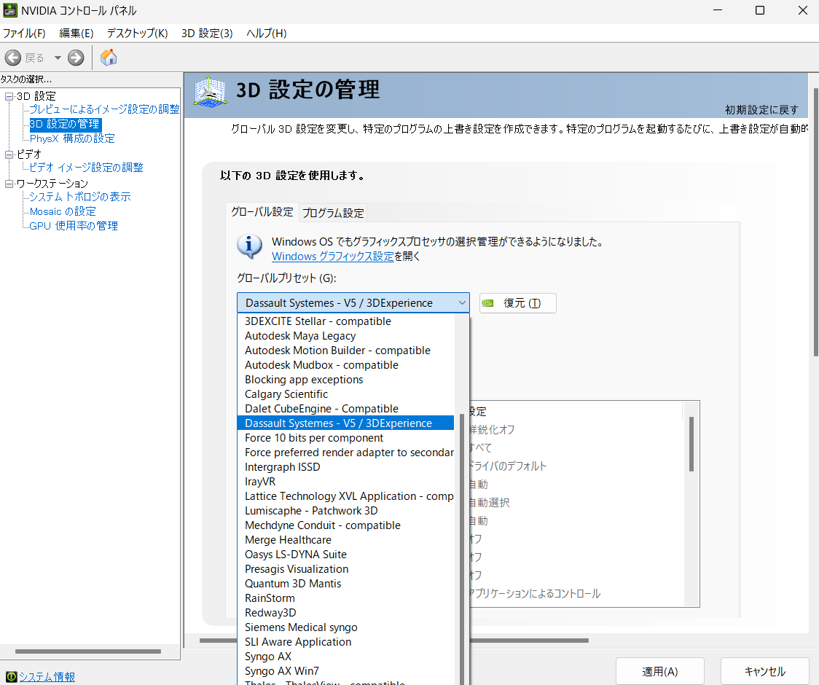819x685 pixels.
Task: Switch to the プログラム設定 tab
Action: click(x=333, y=214)
